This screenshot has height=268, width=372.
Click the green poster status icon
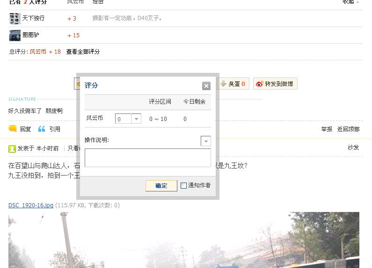[12, 148]
